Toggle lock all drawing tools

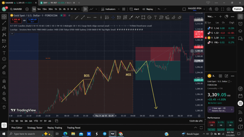[4, 93]
